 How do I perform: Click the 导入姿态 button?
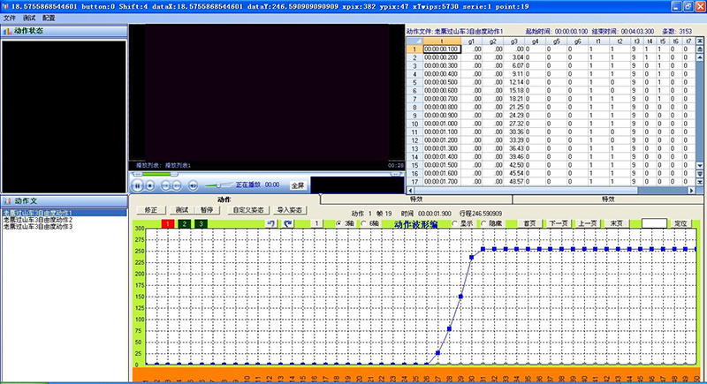coord(290,210)
